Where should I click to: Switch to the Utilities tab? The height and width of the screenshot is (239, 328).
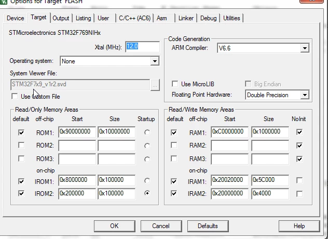(x=231, y=18)
